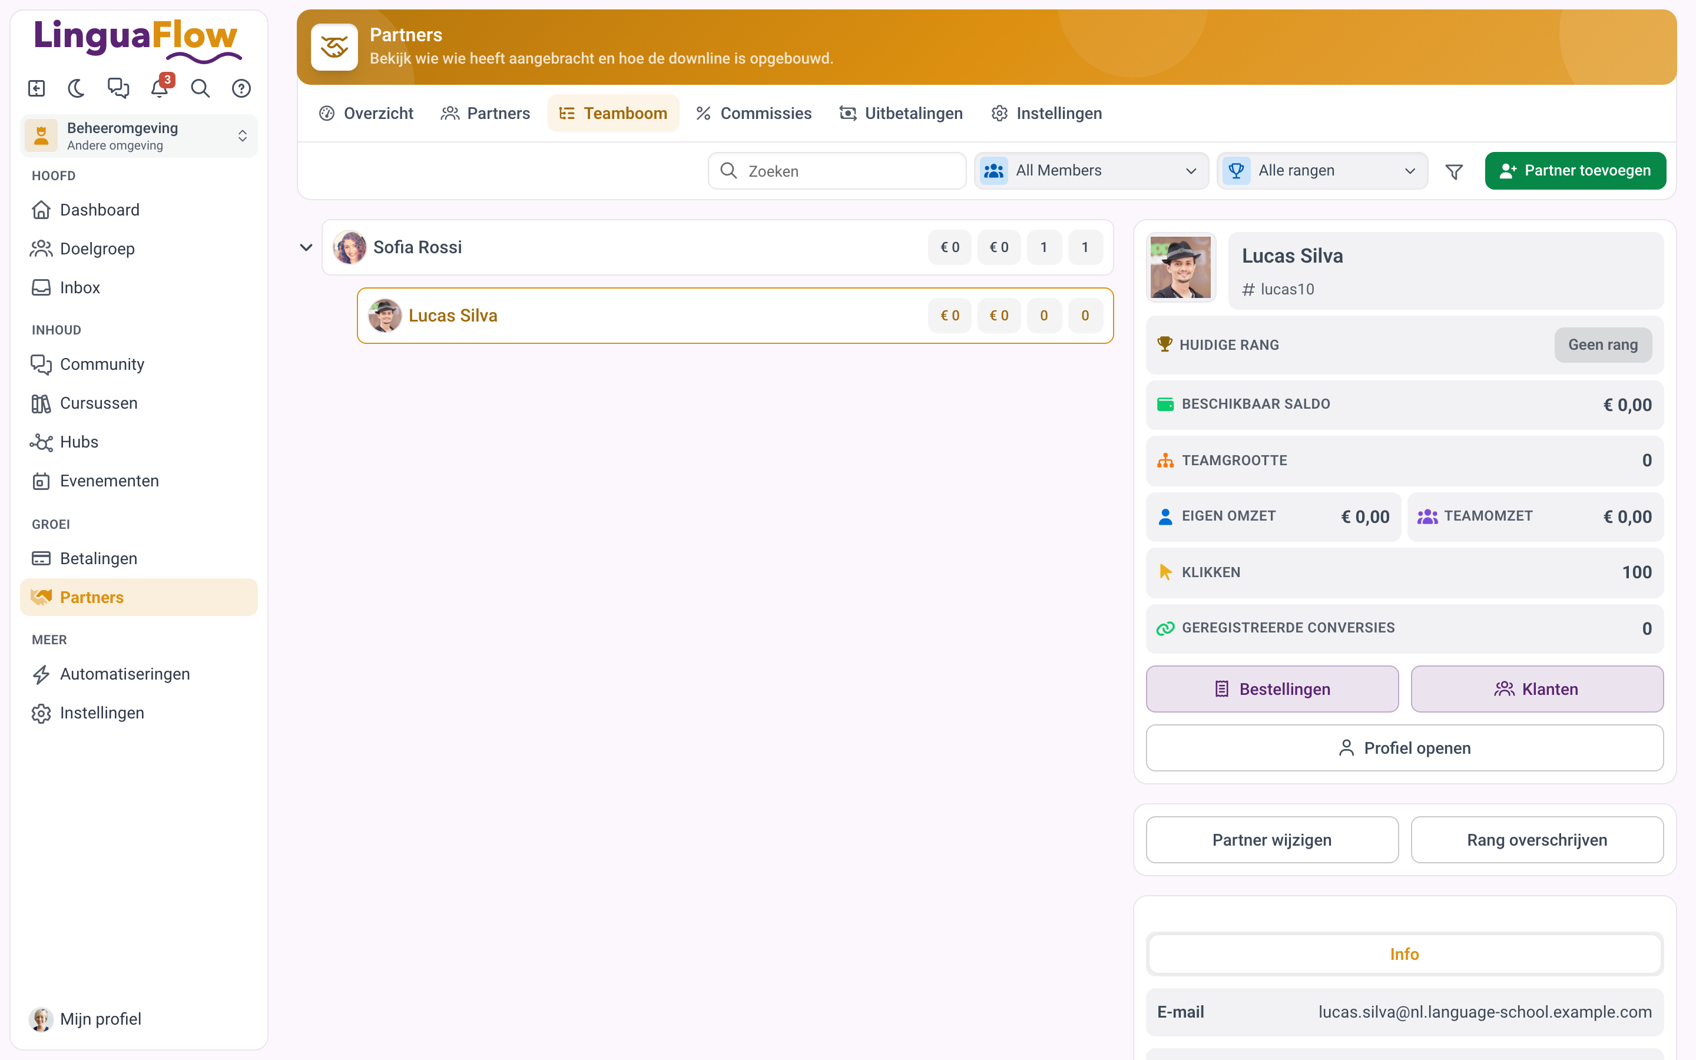The image size is (1696, 1060).
Task: Click Partner wijzigen button
Action: (1272, 840)
